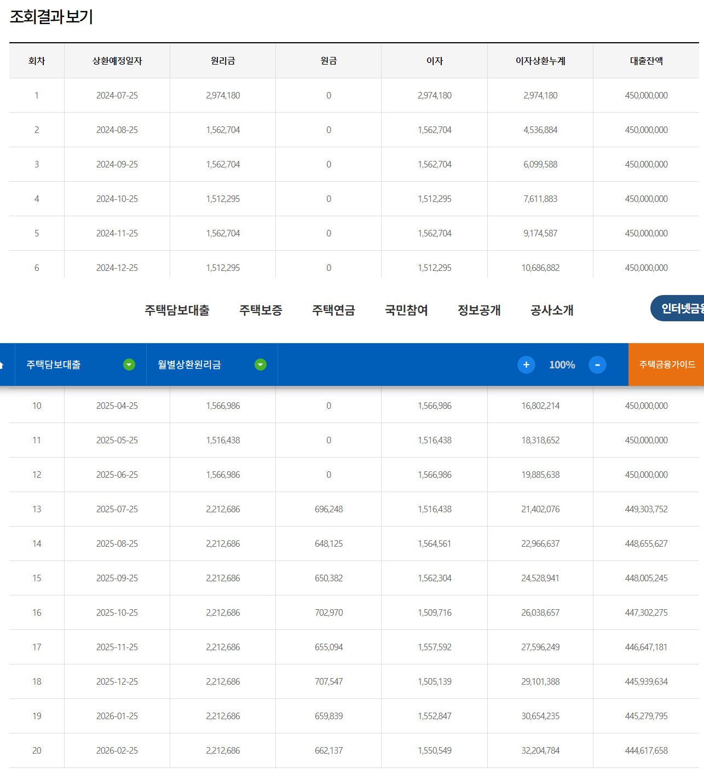Screen dimensions: 704x769
Task: Click cumulative interest value 7,611,883
Action: (x=540, y=199)
